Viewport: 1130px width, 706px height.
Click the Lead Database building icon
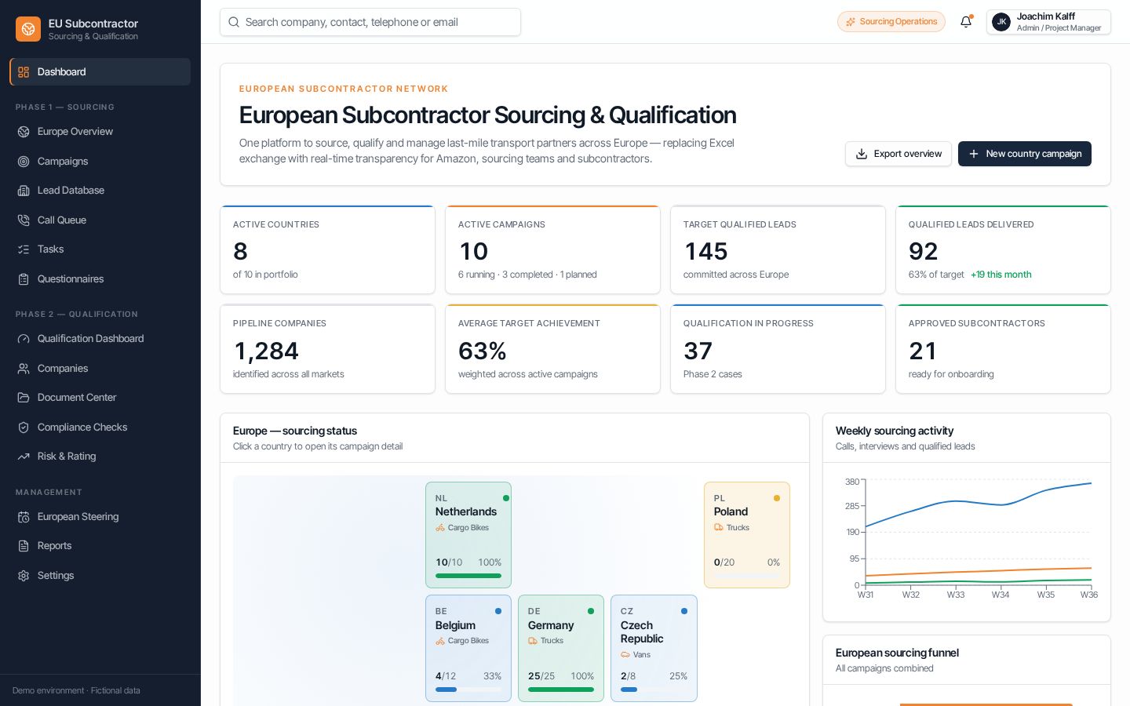(x=24, y=191)
